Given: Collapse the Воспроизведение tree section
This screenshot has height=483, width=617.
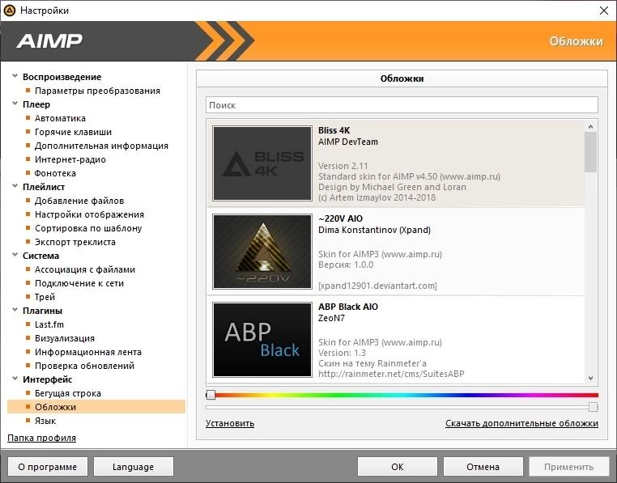Looking at the screenshot, I should coord(15,76).
